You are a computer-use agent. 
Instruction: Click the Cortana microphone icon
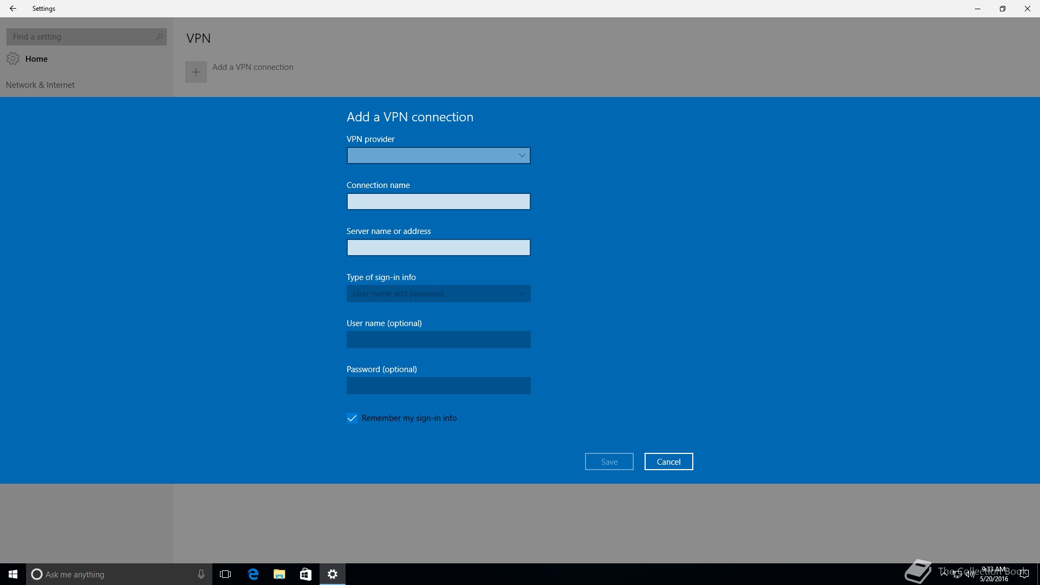pos(201,574)
